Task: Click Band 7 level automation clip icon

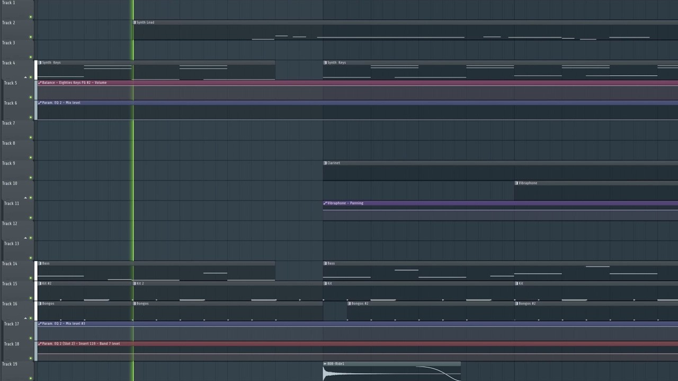Action: (40, 344)
